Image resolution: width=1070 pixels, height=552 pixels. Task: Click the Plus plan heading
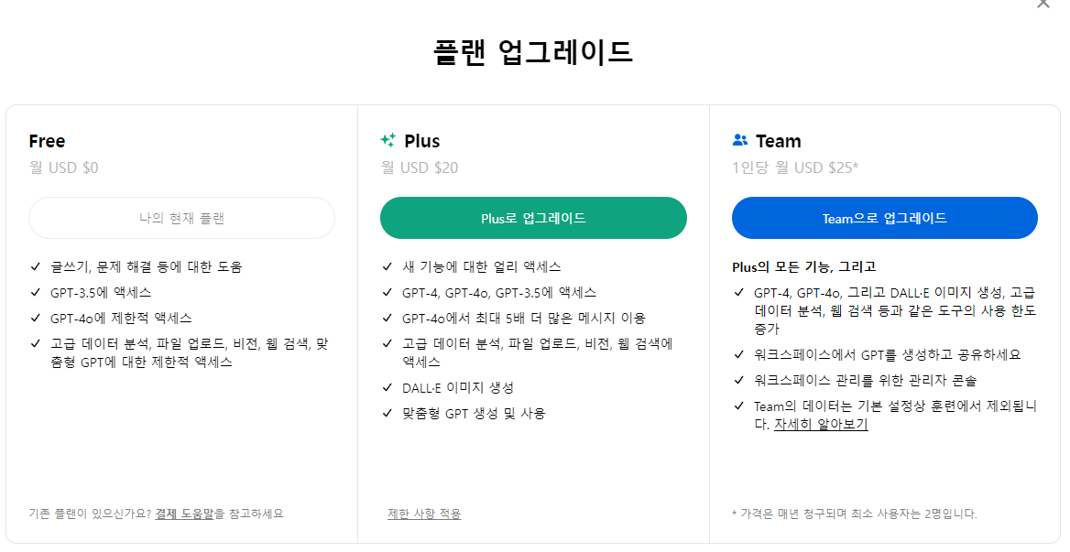424,141
